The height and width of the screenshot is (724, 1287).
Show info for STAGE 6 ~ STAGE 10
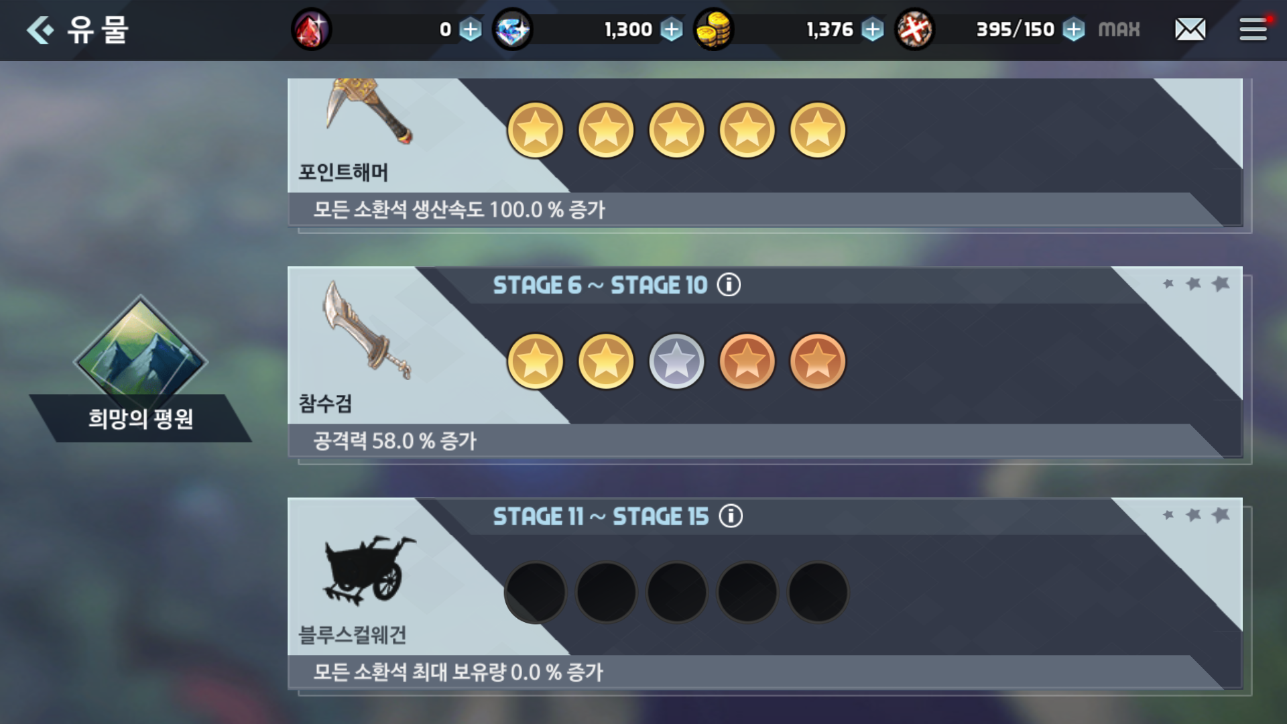729,285
